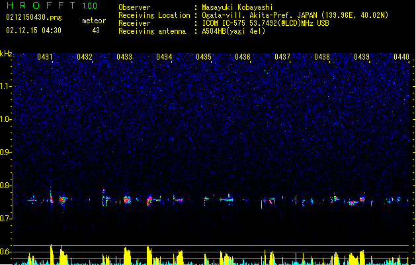This screenshot has height=265, width=416.
Task: Click the 0433 time marker
Action: click(x=124, y=57)
